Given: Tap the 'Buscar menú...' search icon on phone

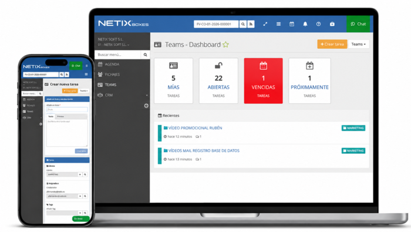Looking at the screenshot, I should 40,93.
